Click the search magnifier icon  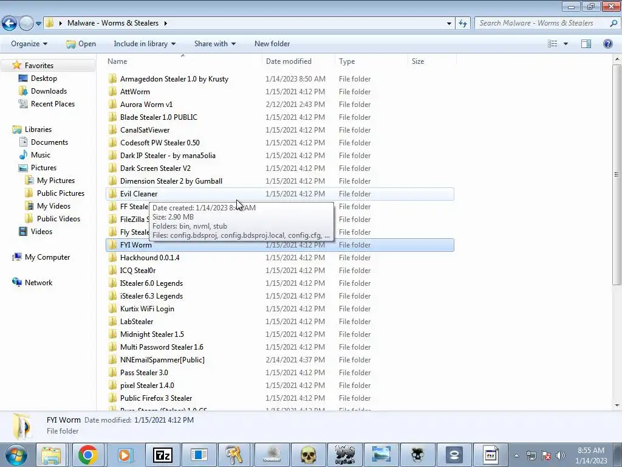coord(613,23)
